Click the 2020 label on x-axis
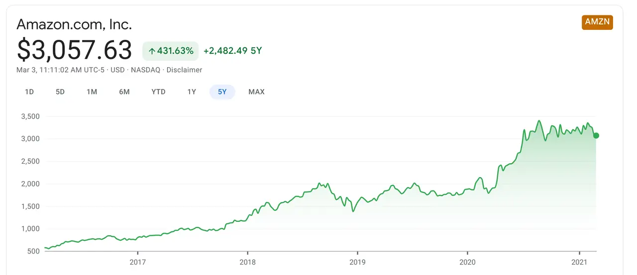The height and width of the screenshot is (275, 637). tap(468, 262)
